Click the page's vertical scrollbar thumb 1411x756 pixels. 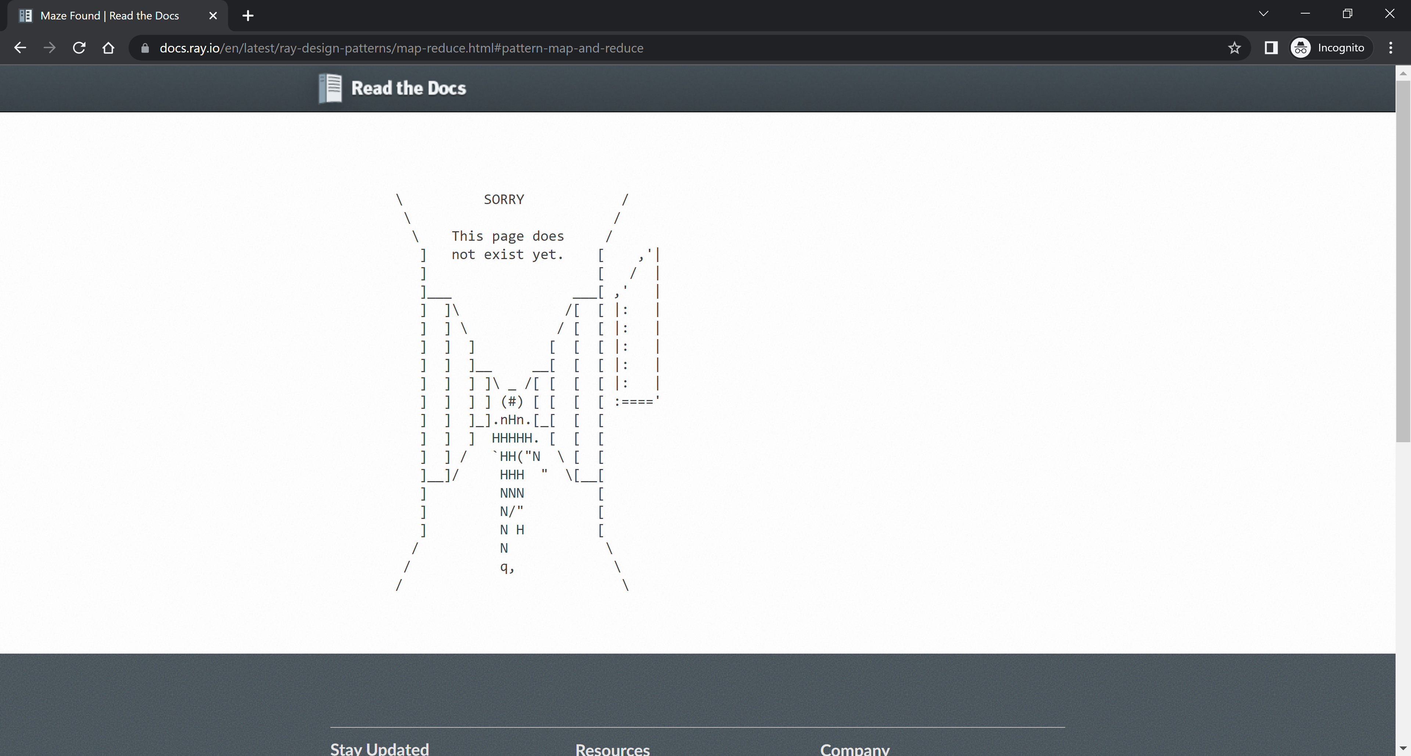coord(1403,261)
